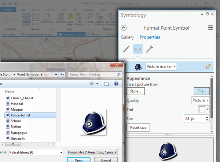220x162 pixels.
Task: Open the Tint color dropdown arrow
Action: pyautogui.click(x=208, y=109)
